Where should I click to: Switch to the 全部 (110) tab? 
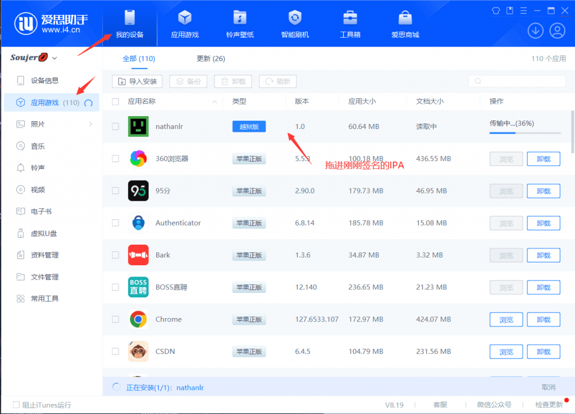click(x=139, y=58)
